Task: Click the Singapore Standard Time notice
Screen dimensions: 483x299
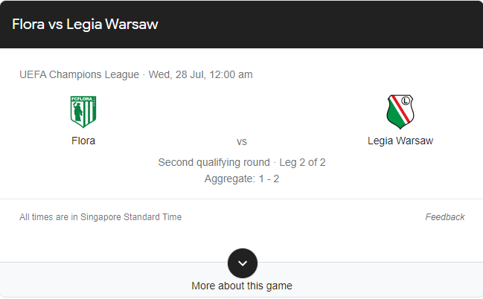Action: click(100, 217)
